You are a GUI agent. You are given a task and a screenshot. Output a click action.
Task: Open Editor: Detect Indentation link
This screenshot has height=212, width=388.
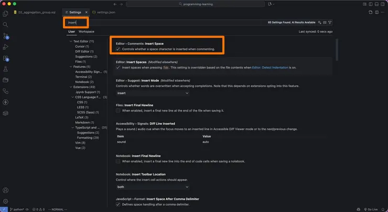270,68
